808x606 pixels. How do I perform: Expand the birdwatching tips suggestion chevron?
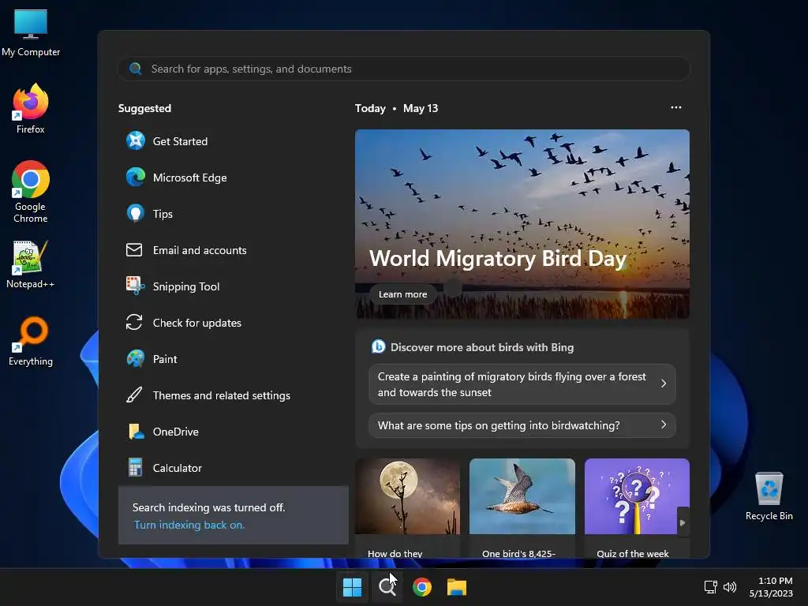[x=664, y=425]
